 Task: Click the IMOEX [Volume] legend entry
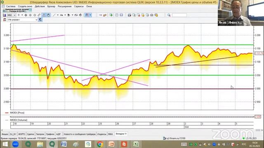(x=19, y=120)
